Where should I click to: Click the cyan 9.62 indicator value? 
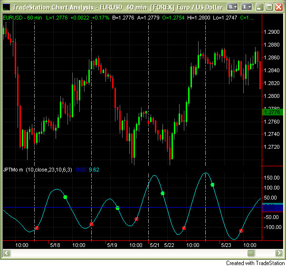[94, 170]
